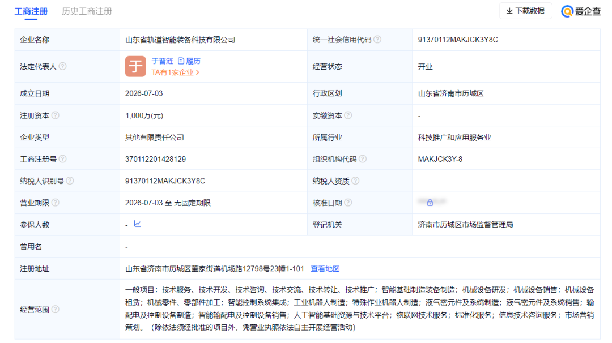Select 登记机关 value 济南市历城区市场监督管理局
The width and height of the screenshot is (612, 343).
coord(465,225)
